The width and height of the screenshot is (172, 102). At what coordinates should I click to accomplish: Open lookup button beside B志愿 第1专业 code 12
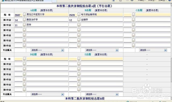click(79, 20)
